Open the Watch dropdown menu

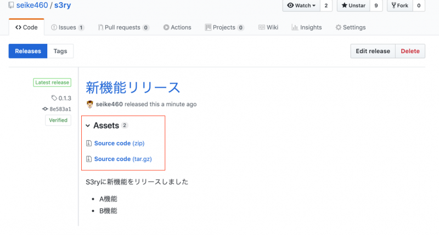(x=301, y=5)
